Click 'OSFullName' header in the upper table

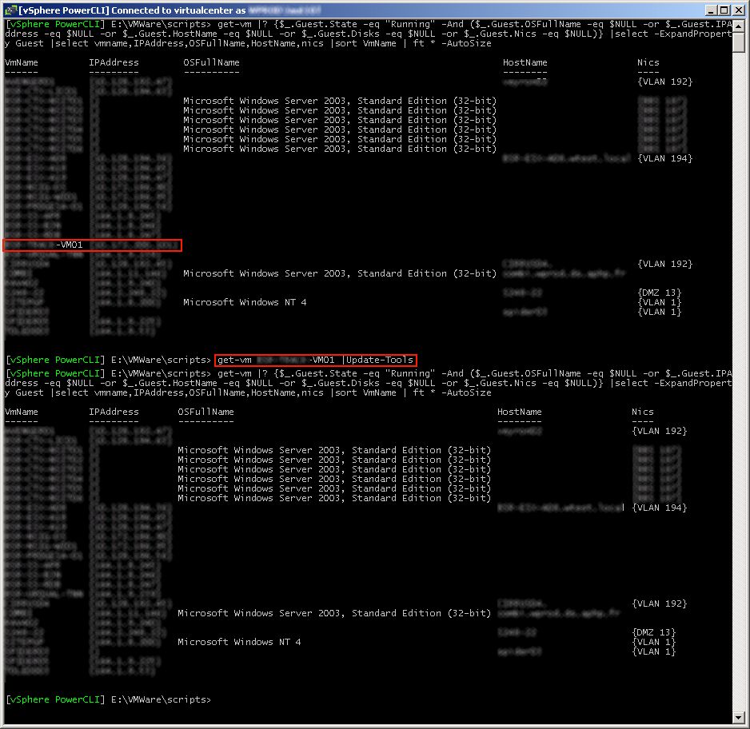(x=211, y=62)
